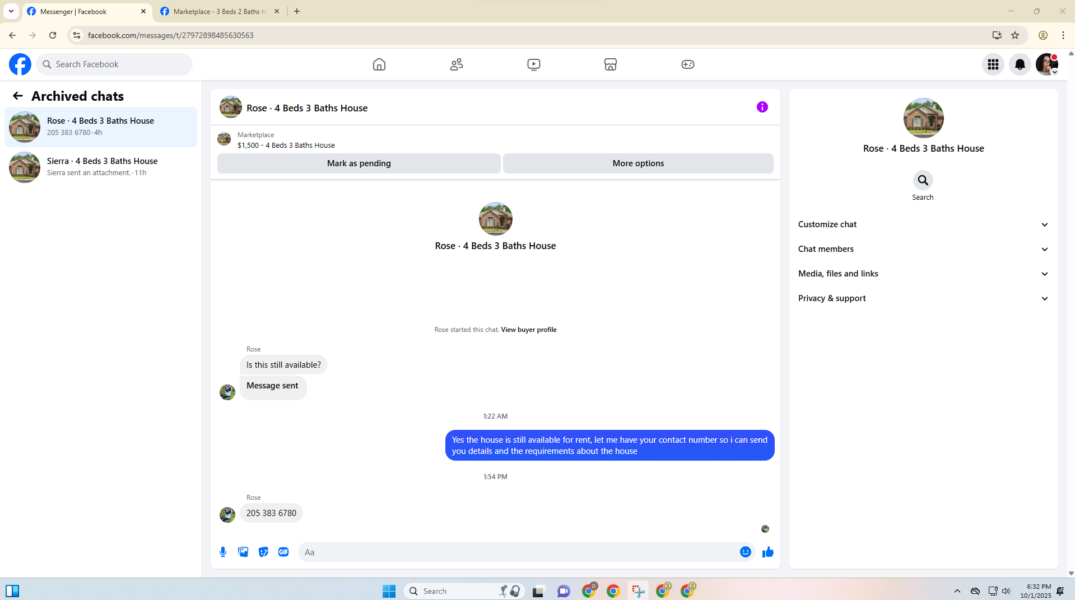Switch to the Messenger | Facebook tab
Viewport: 1075px width, 600px height.
pos(87,12)
